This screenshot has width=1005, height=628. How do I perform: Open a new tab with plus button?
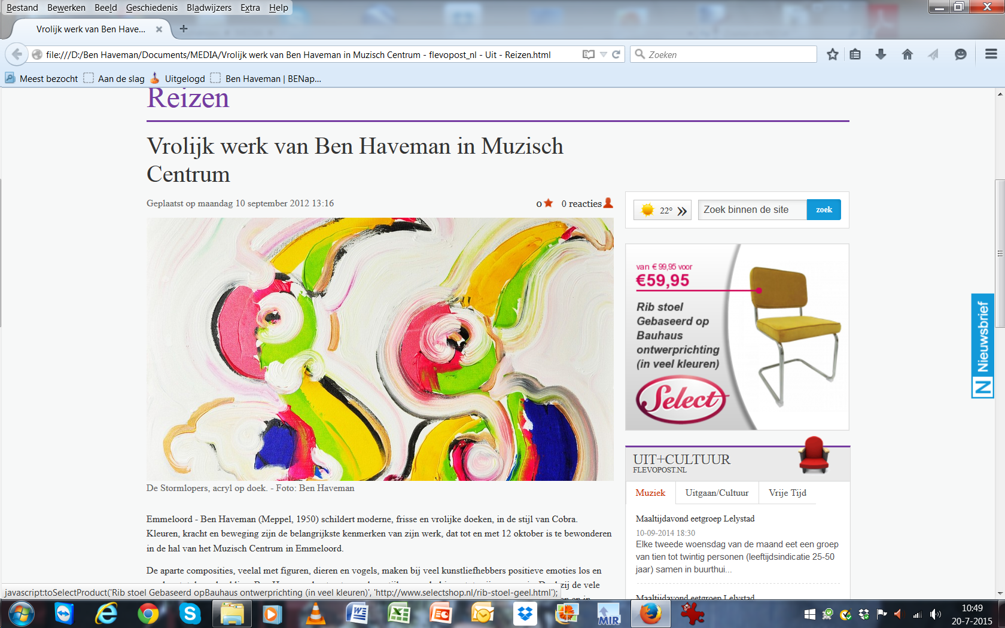(x=184, y=29)
